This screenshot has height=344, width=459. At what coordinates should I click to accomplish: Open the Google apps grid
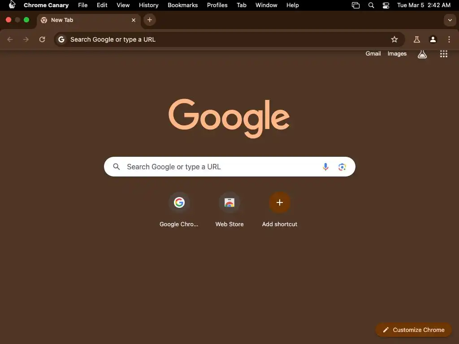point(443,54)
